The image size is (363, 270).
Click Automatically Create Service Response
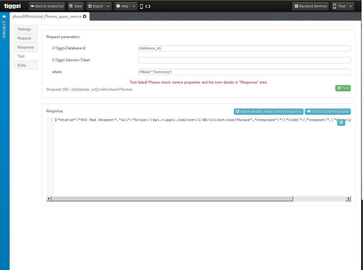[x=269, y=112]
